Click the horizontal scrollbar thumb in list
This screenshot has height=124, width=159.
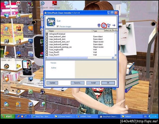[x=68, y=58]
